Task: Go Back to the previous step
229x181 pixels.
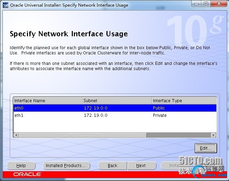Action: [x=112, y=166]
